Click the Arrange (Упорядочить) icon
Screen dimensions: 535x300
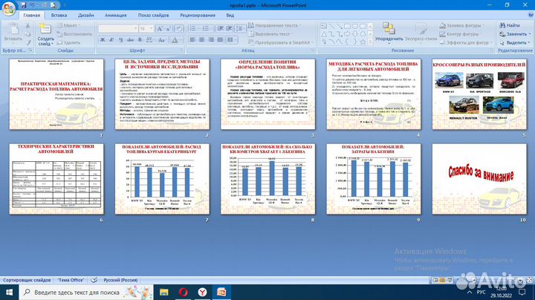389,28
